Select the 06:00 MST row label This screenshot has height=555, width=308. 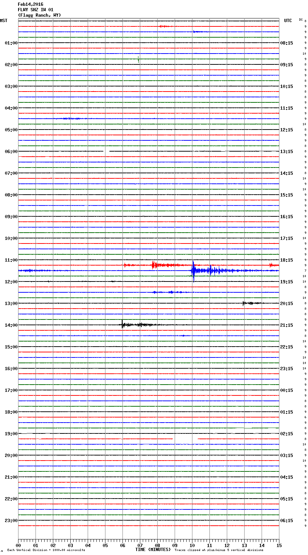pos(11,152)
